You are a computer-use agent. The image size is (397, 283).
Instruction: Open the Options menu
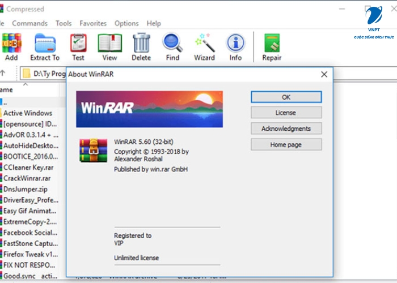pos(126,23)
